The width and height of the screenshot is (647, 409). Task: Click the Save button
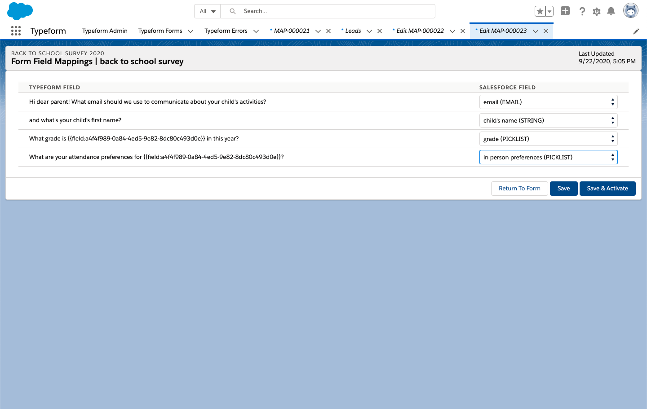point(563,189)
